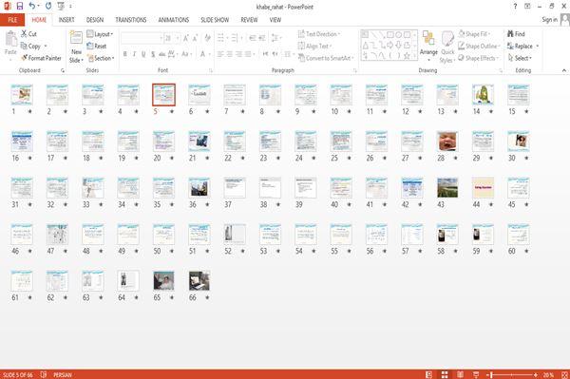Click the Redo icon in quick access toolbar

click(x=48, y=7)
